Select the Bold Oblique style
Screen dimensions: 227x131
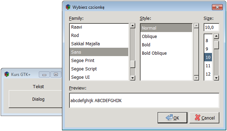point(166,53)
